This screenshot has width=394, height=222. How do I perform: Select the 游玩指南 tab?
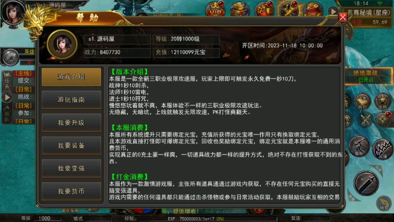tap(71, 100)
